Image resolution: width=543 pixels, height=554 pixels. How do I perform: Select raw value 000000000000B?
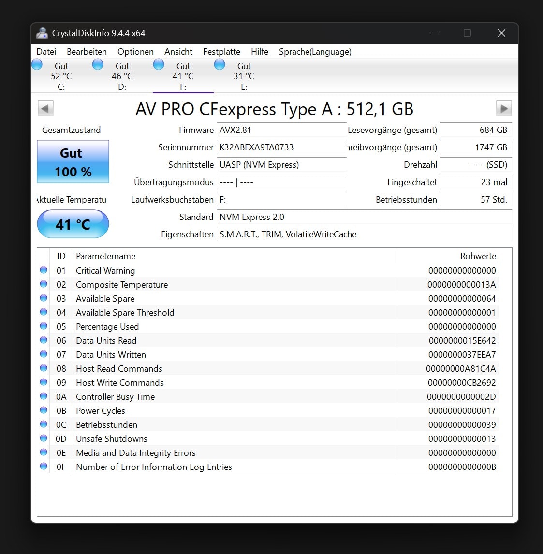tap(462, 467)
